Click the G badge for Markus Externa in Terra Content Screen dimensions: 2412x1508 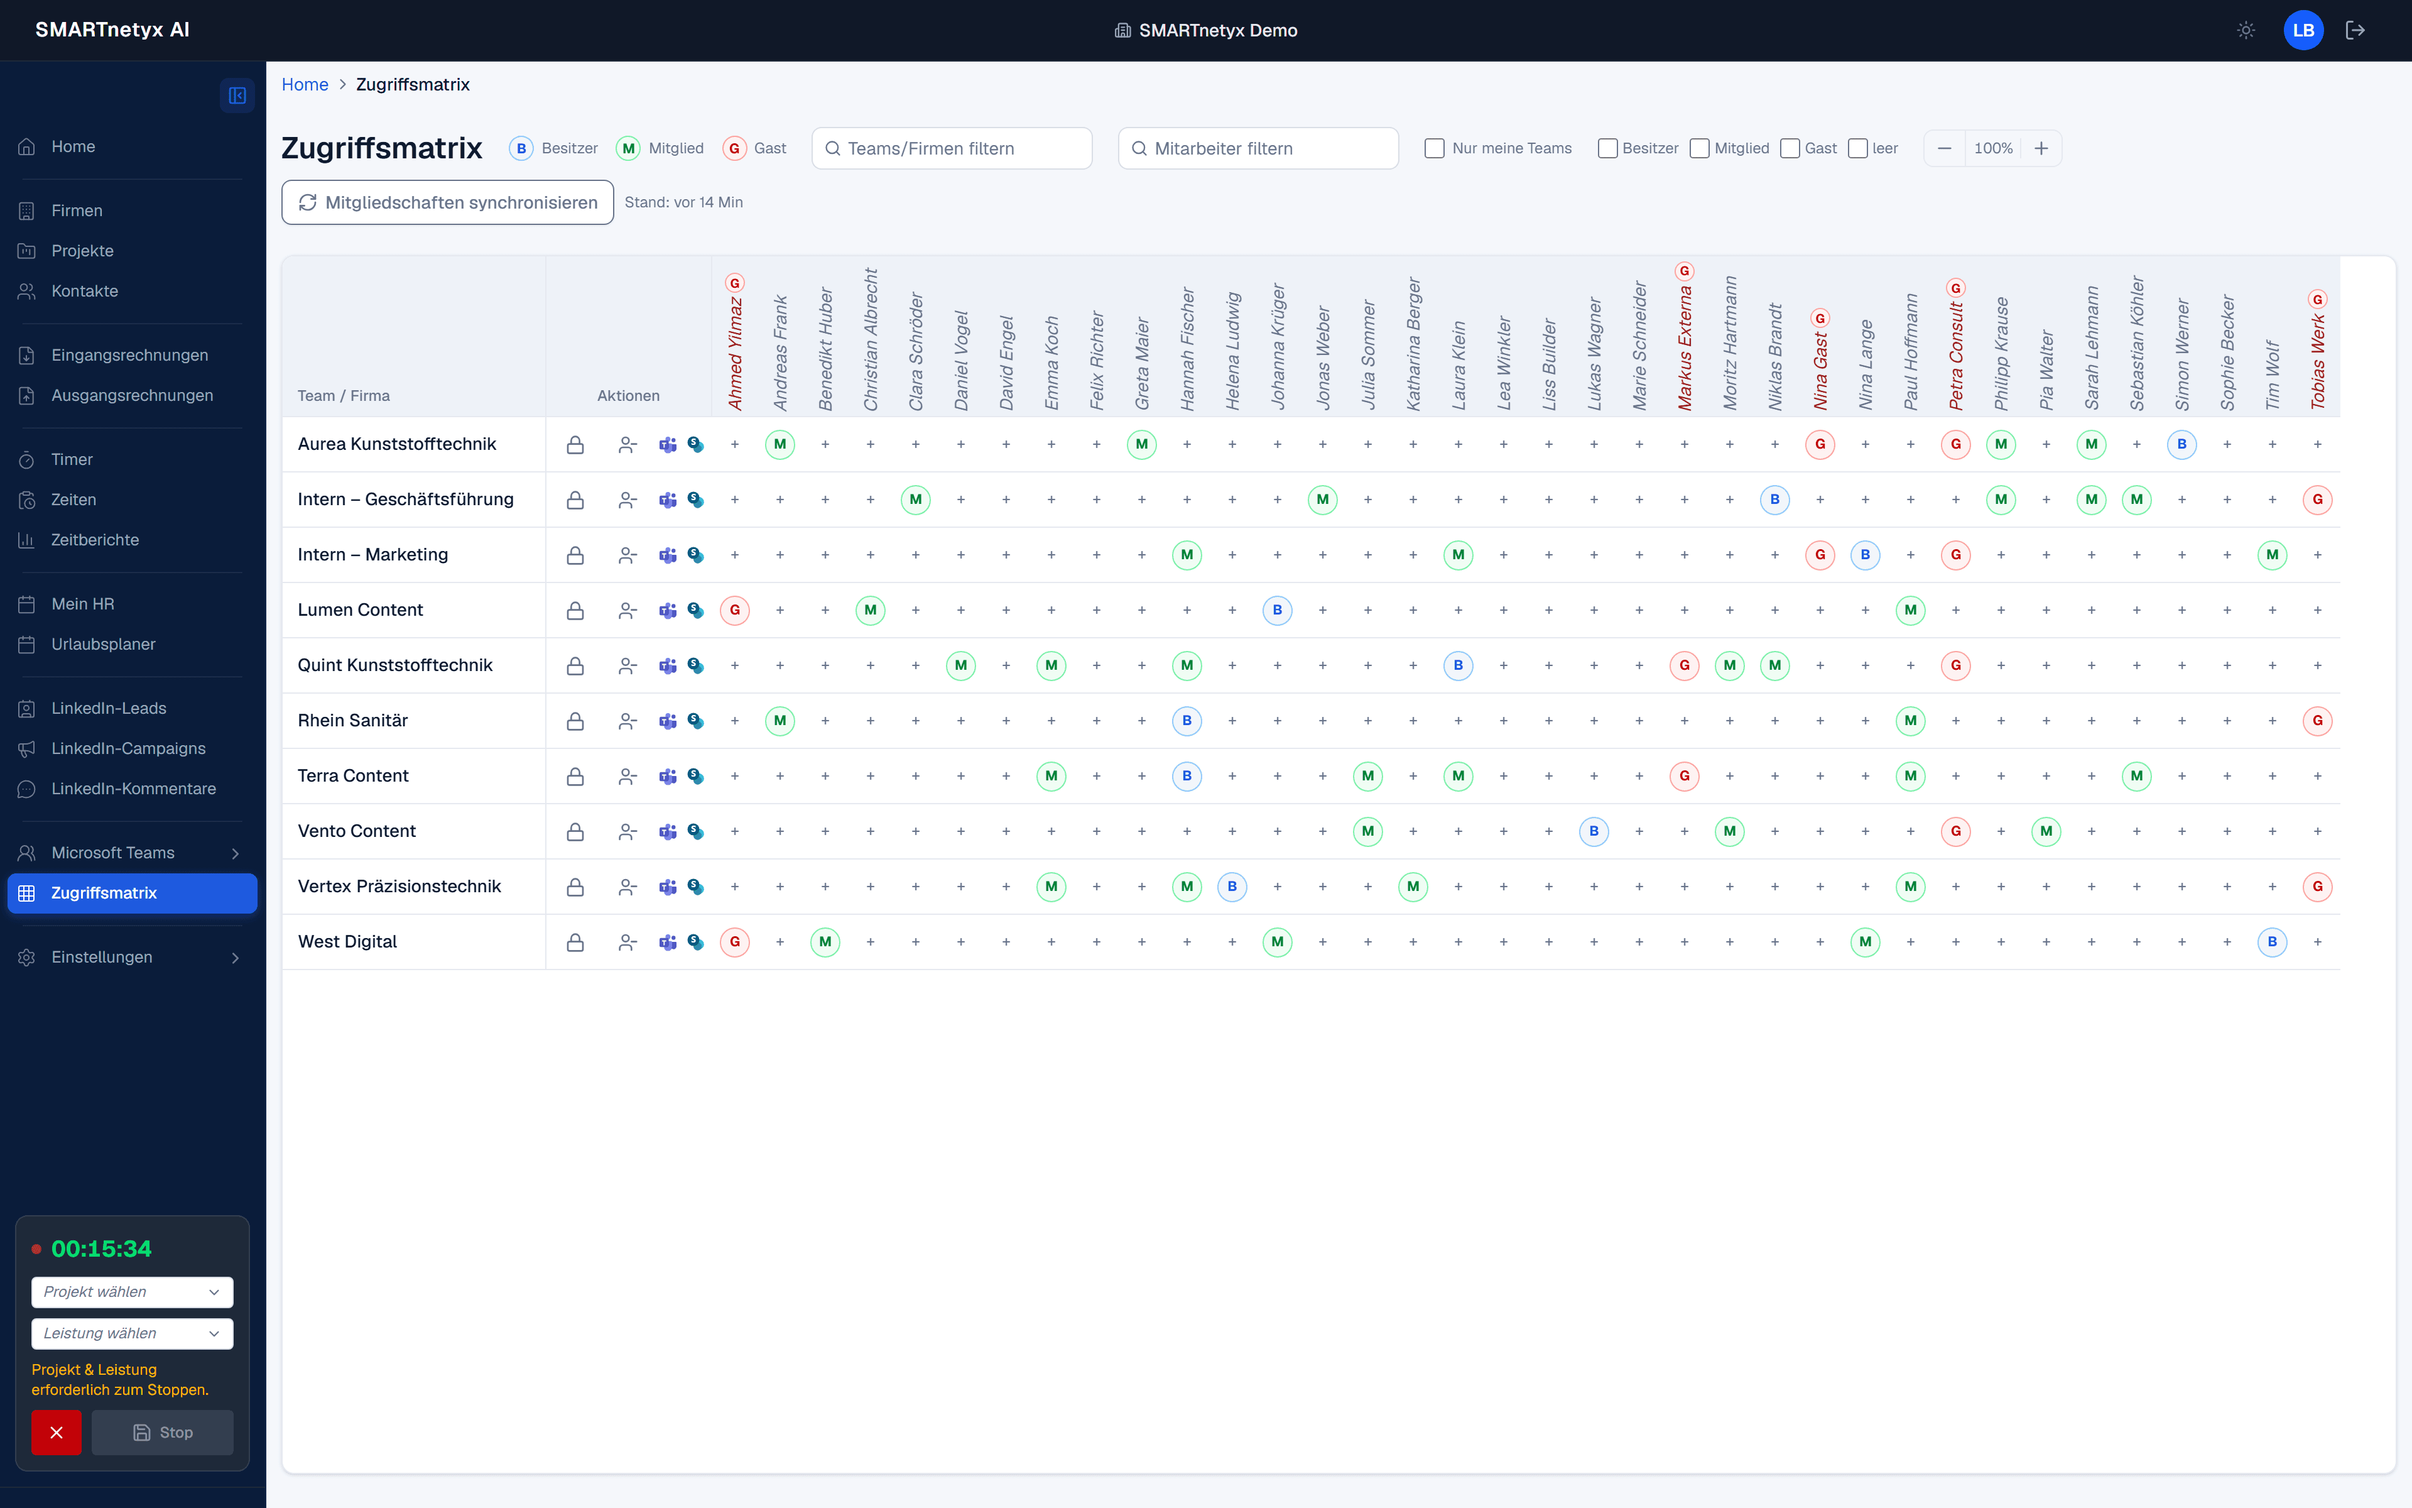point(1685,776)
